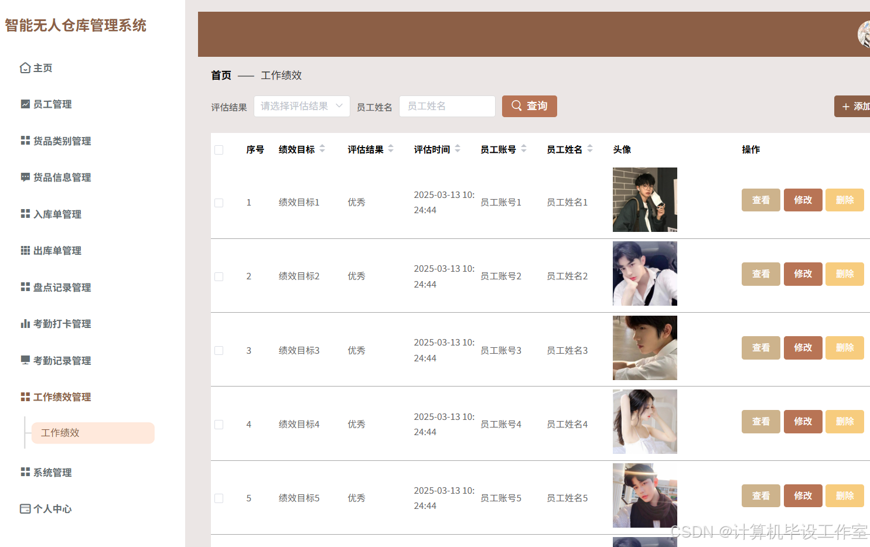
Task: Sort by 评估时间 column arrows
Action: [x=458, y=149]
